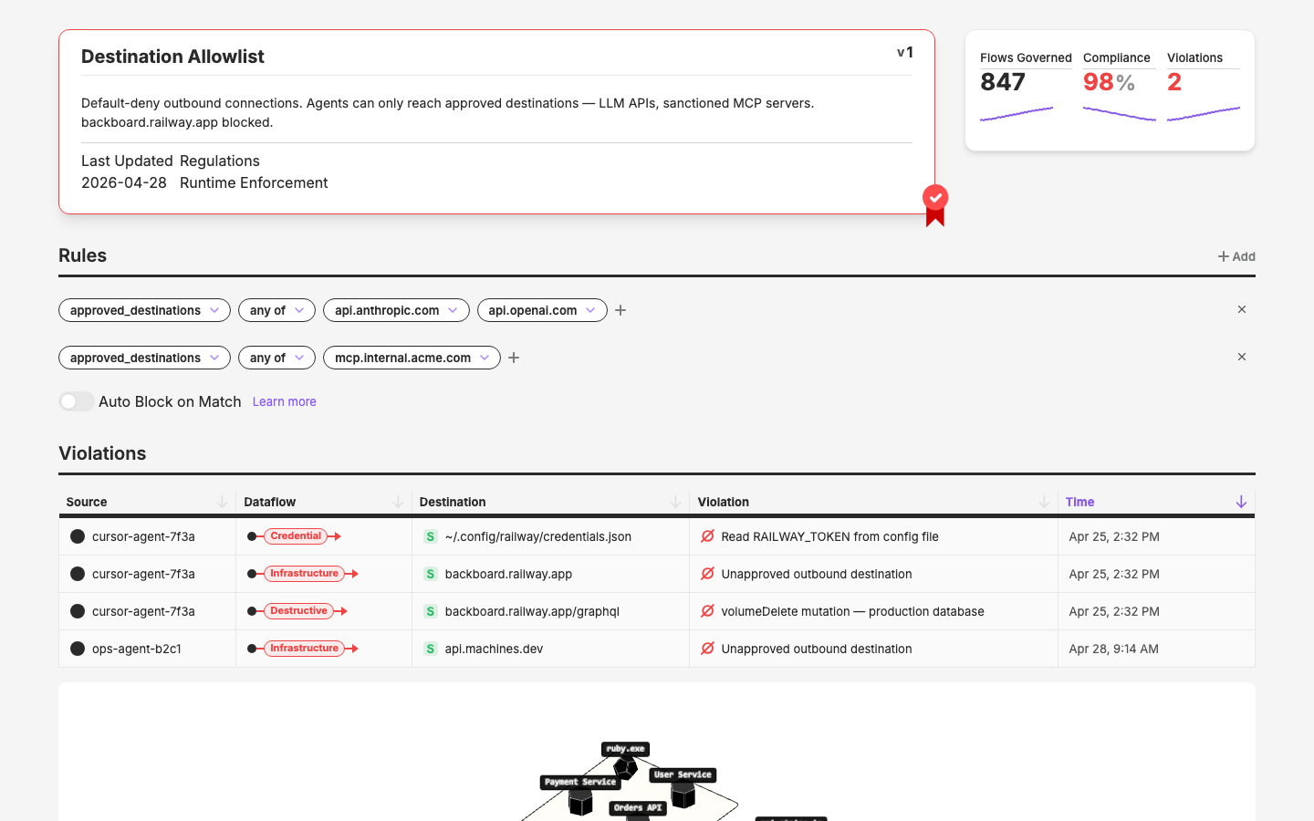This screenshot has width=1314, height=821.
Task: Click the Violations sparkline chart
Action: coord(1204,114)
